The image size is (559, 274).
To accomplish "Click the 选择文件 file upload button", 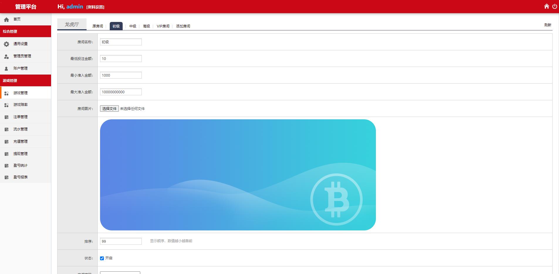I will click(109, 109).
